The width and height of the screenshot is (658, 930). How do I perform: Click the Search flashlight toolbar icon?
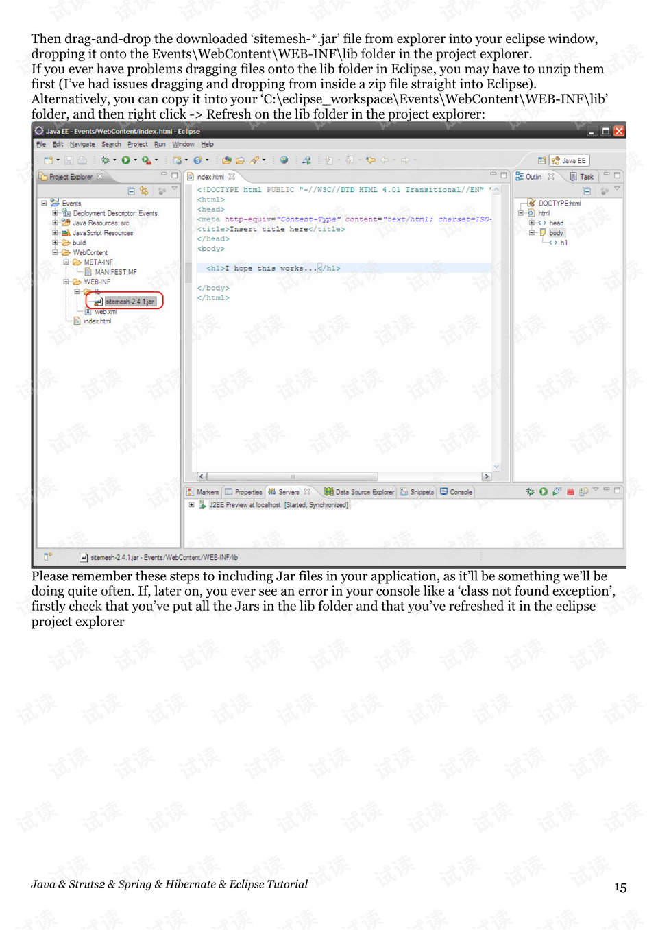click(254, 160)
